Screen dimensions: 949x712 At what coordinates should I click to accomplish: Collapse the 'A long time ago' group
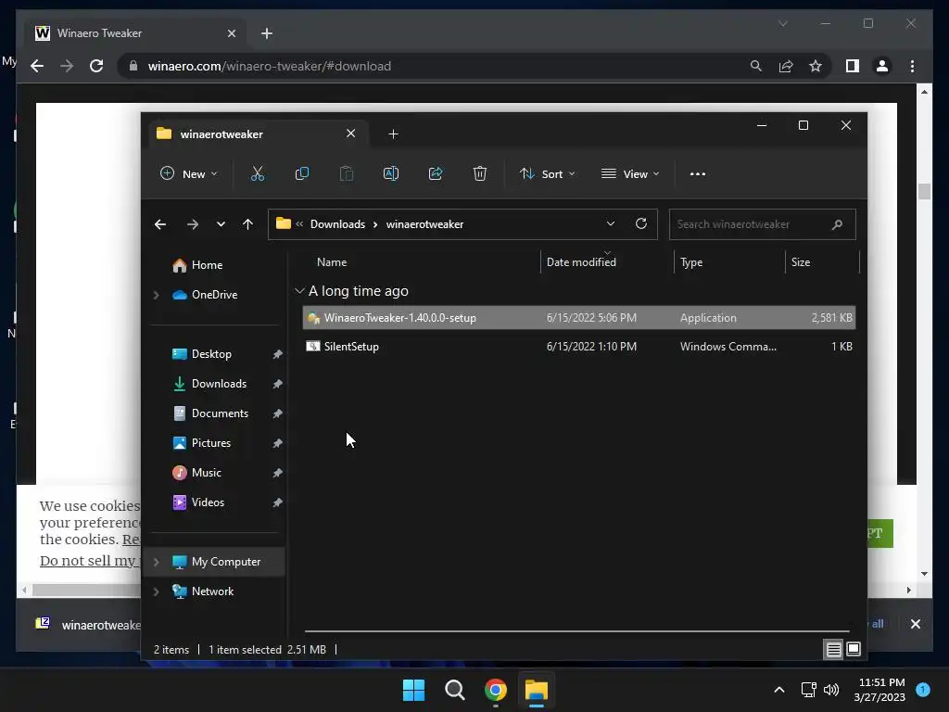(x=299, y=291)
